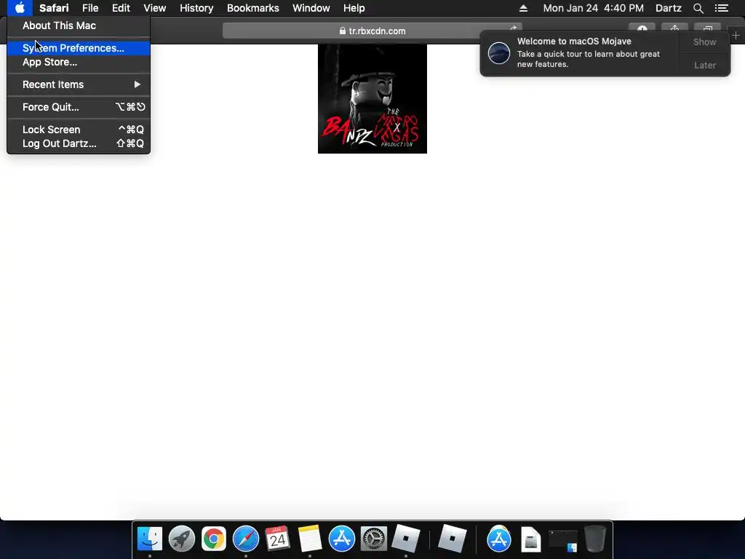745x559 pixels.
Task: Select Log Out Dartz...
Action: coord(79,143)
